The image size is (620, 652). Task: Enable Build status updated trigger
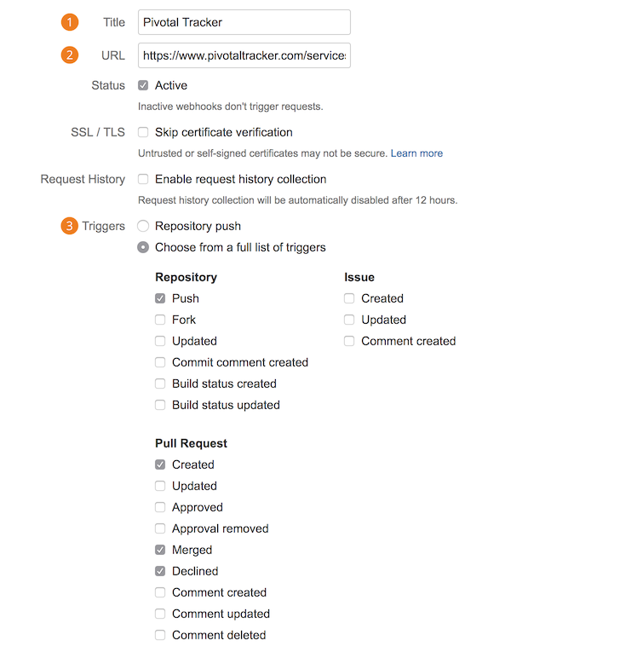click(160, 405)
